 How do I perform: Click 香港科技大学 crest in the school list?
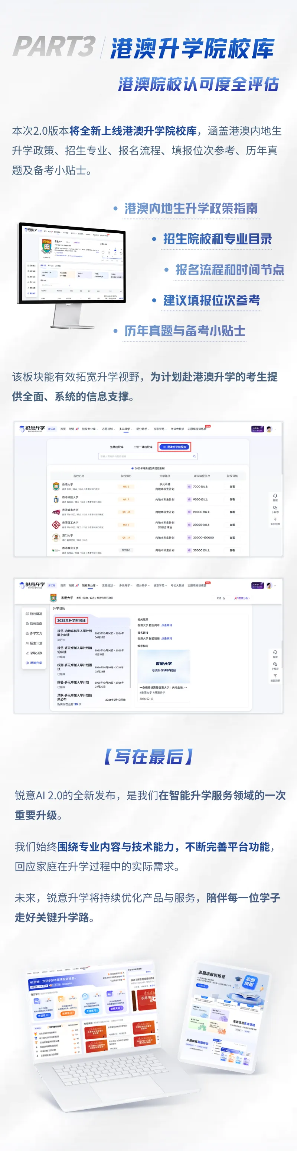point(56,499)
